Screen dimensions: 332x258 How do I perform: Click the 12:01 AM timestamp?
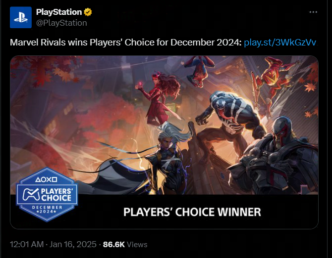click(27, 244)
